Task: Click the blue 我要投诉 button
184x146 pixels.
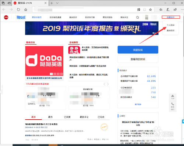Action: coord(138,50)
